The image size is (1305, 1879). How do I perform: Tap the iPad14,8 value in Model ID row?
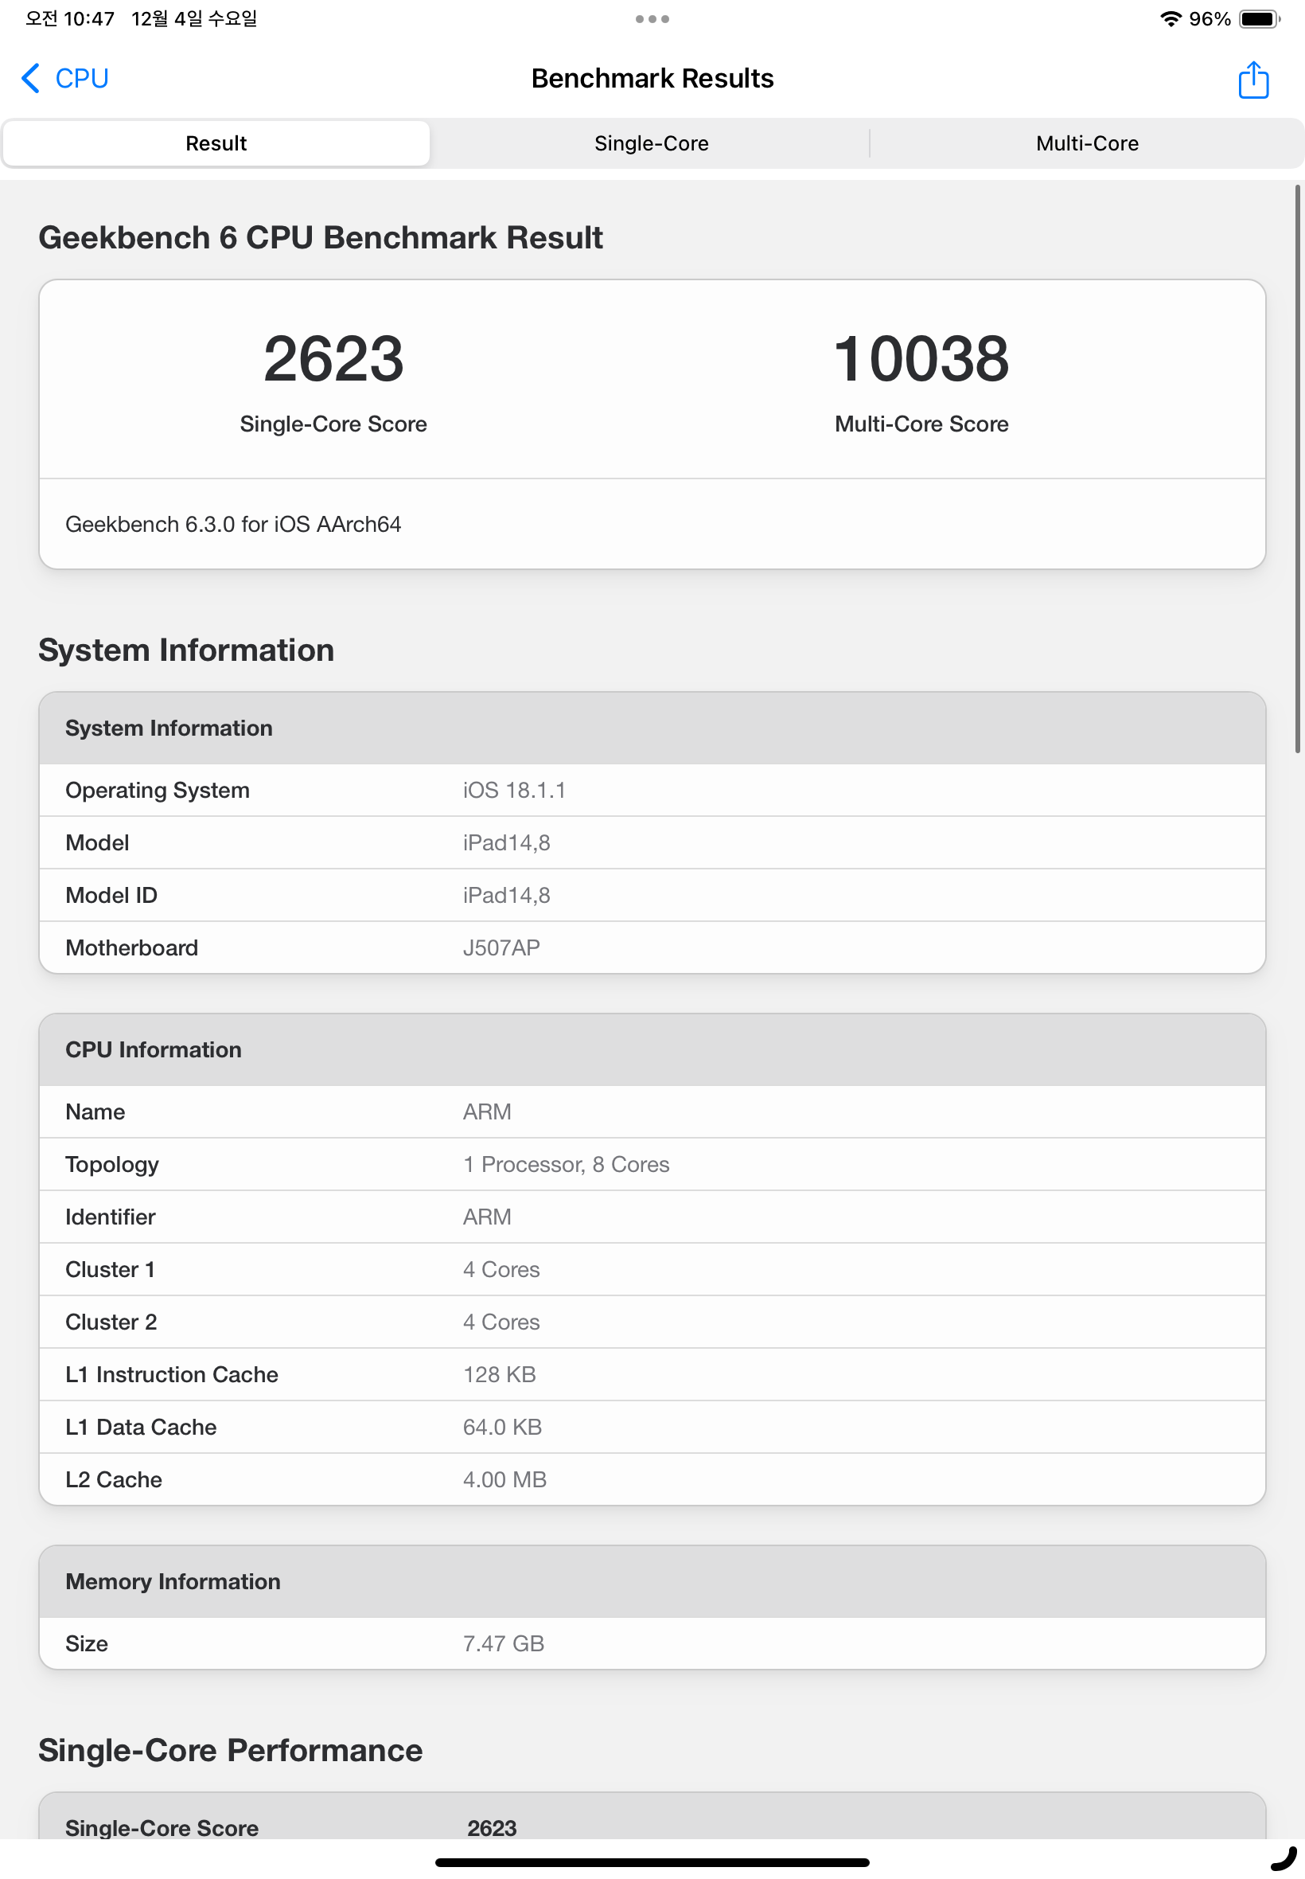tap(506, 895)
